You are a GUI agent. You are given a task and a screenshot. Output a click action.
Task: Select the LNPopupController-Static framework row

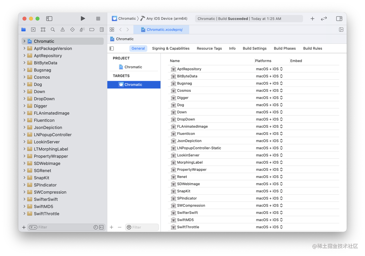(x=254, y=148)
